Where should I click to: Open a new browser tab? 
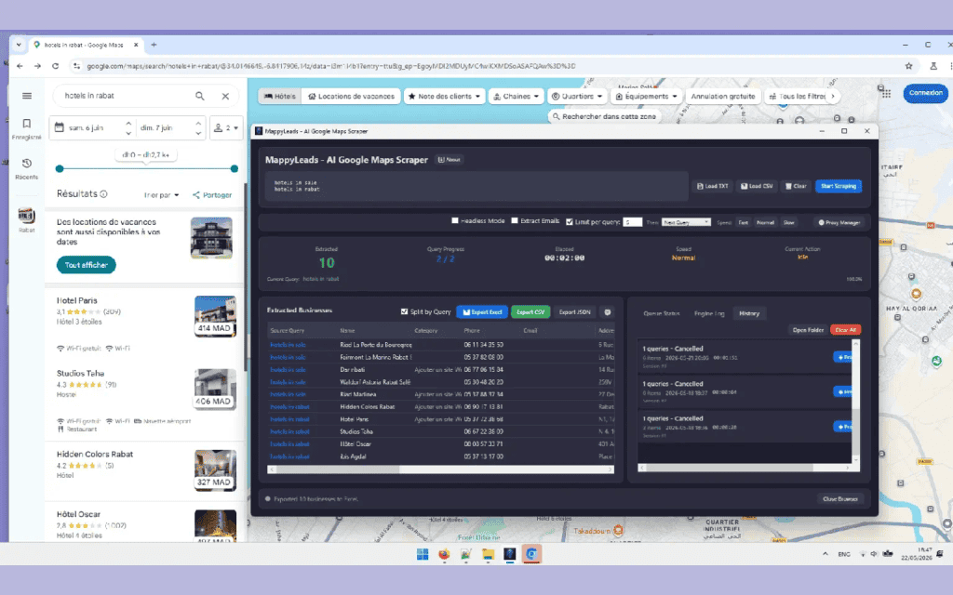(x=154, y=45)
